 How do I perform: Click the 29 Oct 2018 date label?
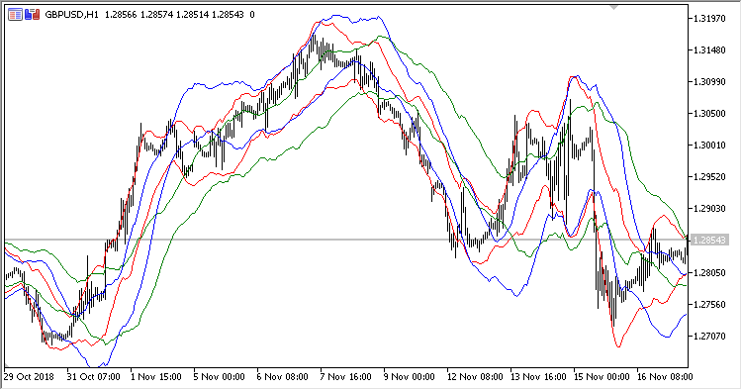[x=29, y=377]
